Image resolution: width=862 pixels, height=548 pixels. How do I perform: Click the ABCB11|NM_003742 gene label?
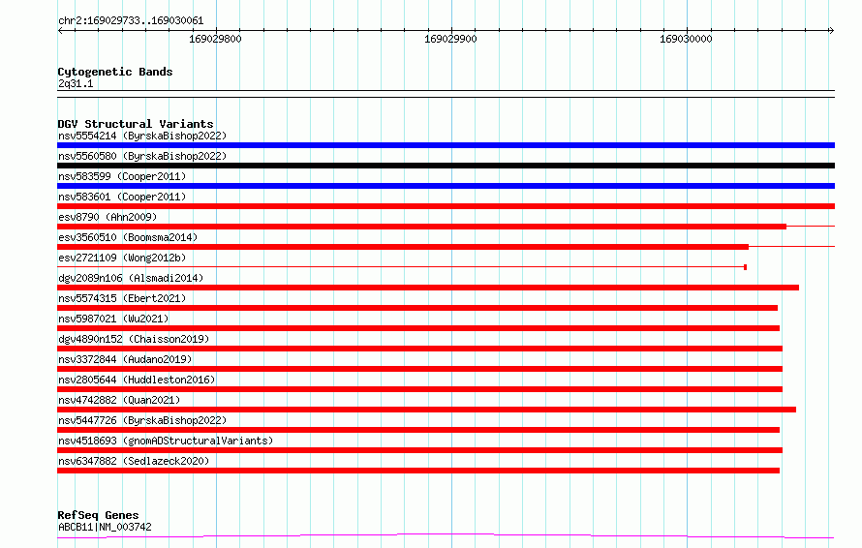[105, 527]
